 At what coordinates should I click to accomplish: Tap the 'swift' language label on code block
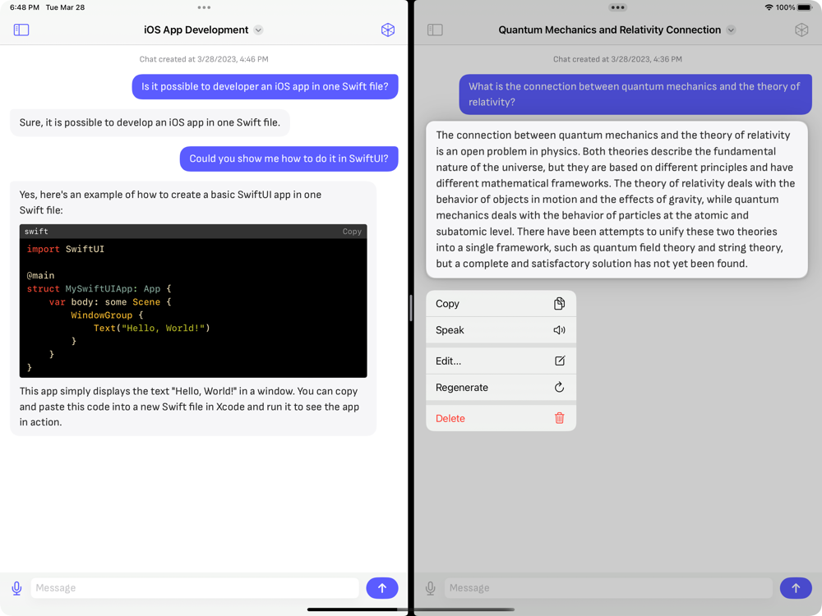tap(36, 232)
